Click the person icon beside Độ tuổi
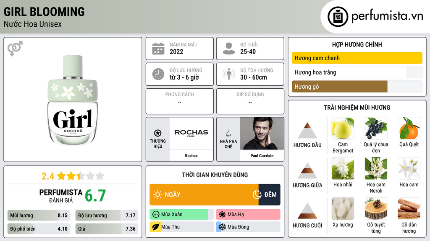 click(229, 49)
